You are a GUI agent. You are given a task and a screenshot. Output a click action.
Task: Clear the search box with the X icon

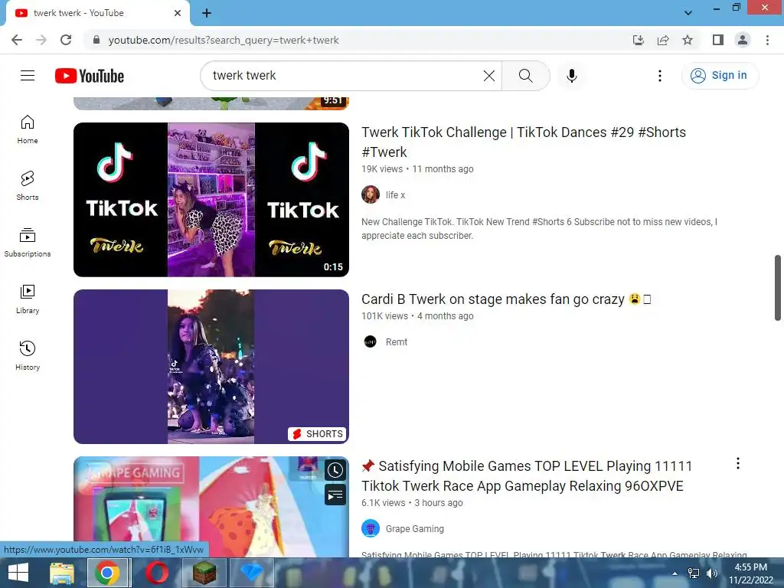click(489, 76)
